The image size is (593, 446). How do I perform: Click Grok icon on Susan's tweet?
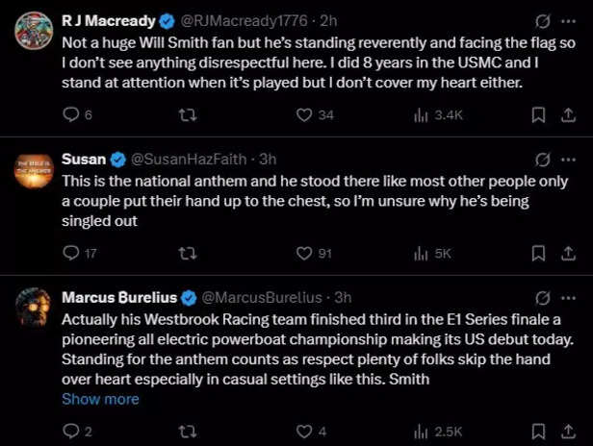tap(542, 159)
